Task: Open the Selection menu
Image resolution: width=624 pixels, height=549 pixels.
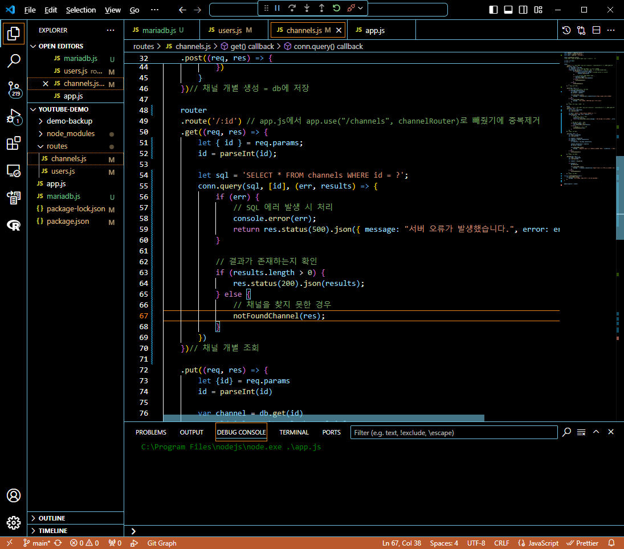Action: coord(81,10)
